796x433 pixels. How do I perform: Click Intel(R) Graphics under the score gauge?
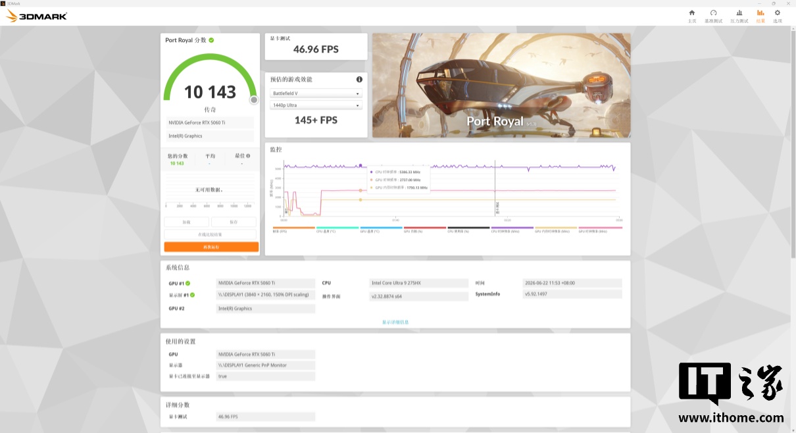pos(209,136)
